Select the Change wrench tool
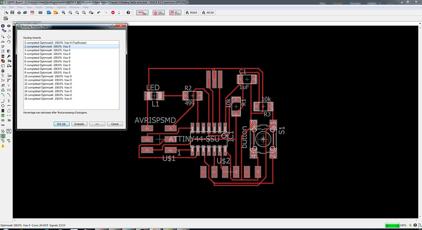The height and width of the screenshot is (230, 422). tap(9, 56)
